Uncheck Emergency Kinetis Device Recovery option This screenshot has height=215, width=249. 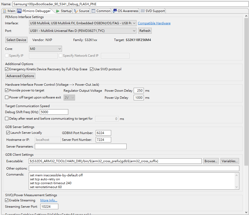tap(6, 69)
